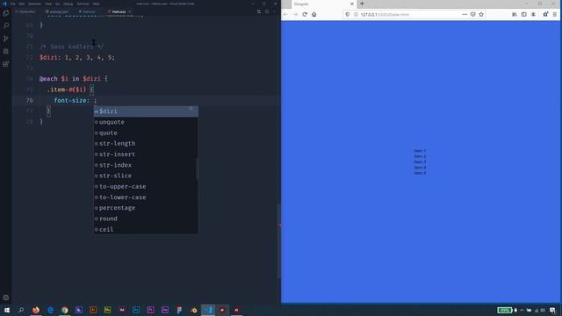Open a new Firefox tab
Image resolution: width=562 pixels, height=316 pixels.
[x=362, y=4]
